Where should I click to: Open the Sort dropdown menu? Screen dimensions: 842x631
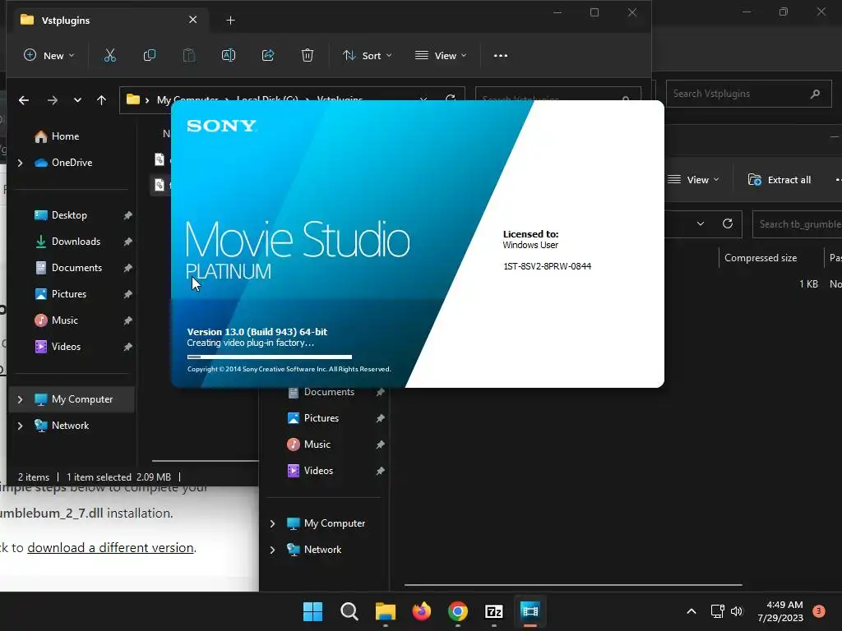pyautogui.click(x=368, y=55)
